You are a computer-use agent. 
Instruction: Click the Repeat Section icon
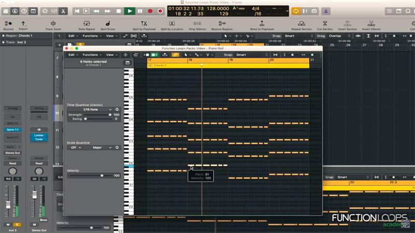pos(301,24)
